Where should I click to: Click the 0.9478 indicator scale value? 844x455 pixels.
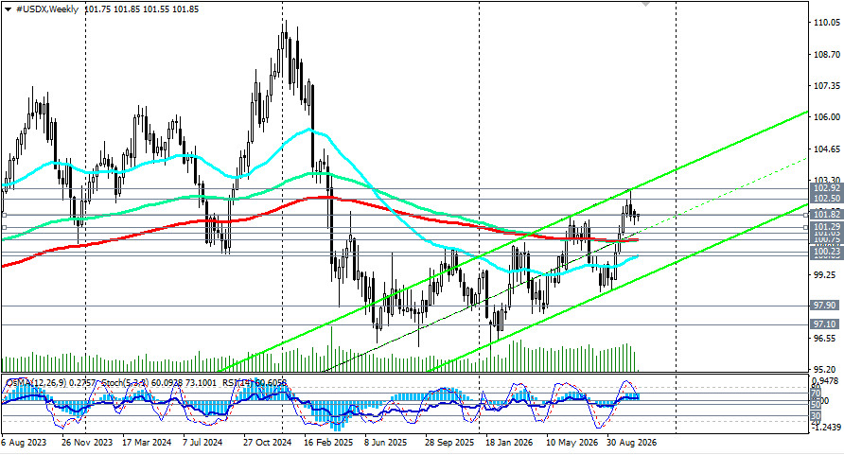coord(826,381)
